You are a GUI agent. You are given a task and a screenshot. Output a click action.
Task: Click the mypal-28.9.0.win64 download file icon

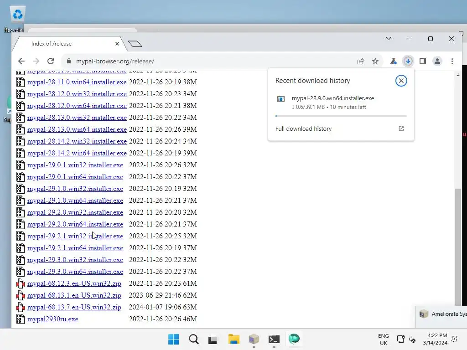point(281,99)
